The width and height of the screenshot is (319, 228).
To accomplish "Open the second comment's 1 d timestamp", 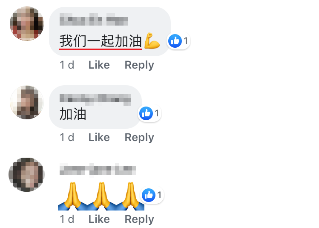I will click(x=67, y=137).
